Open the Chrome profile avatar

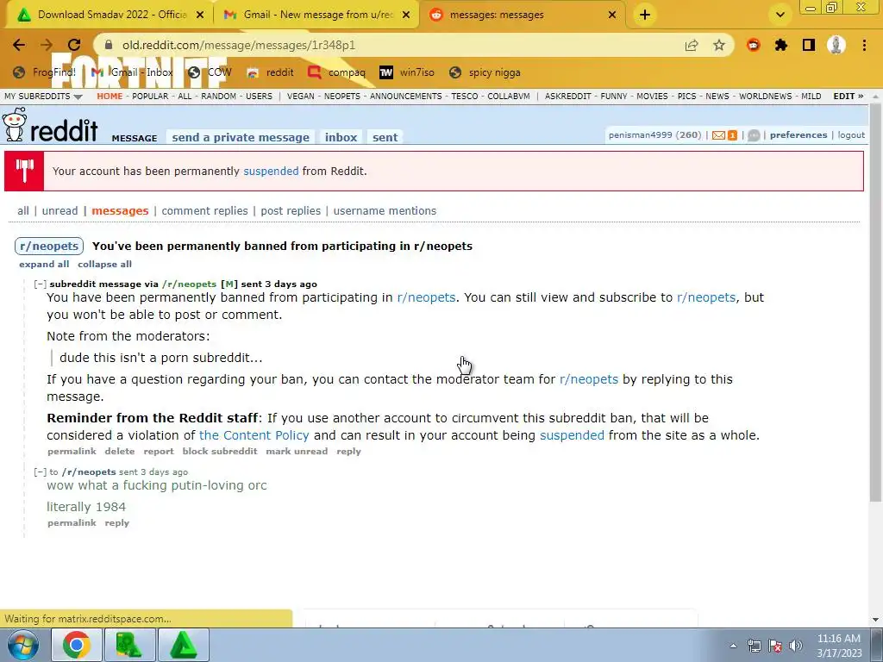coord(836,45)
